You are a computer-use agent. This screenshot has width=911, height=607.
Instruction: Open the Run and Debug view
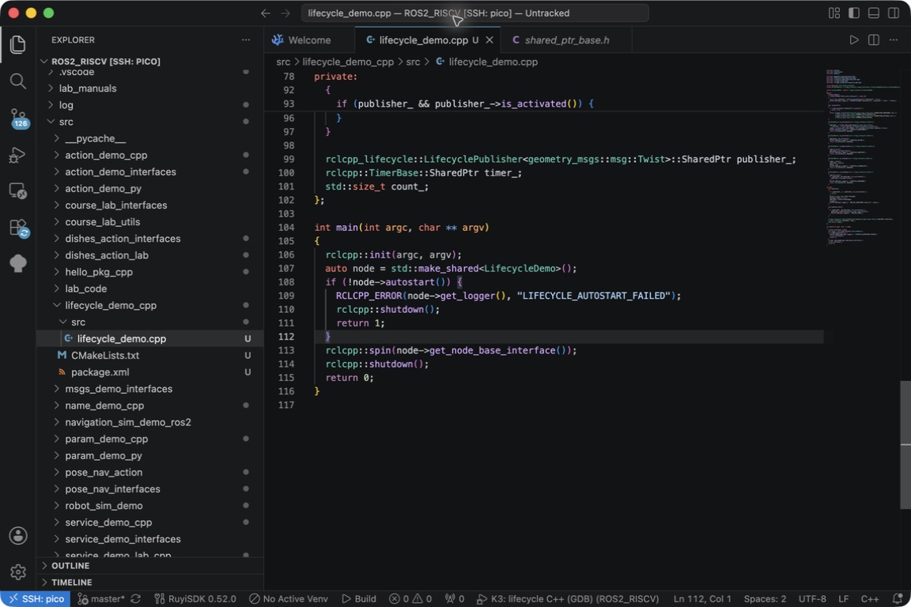pos(18,154)
